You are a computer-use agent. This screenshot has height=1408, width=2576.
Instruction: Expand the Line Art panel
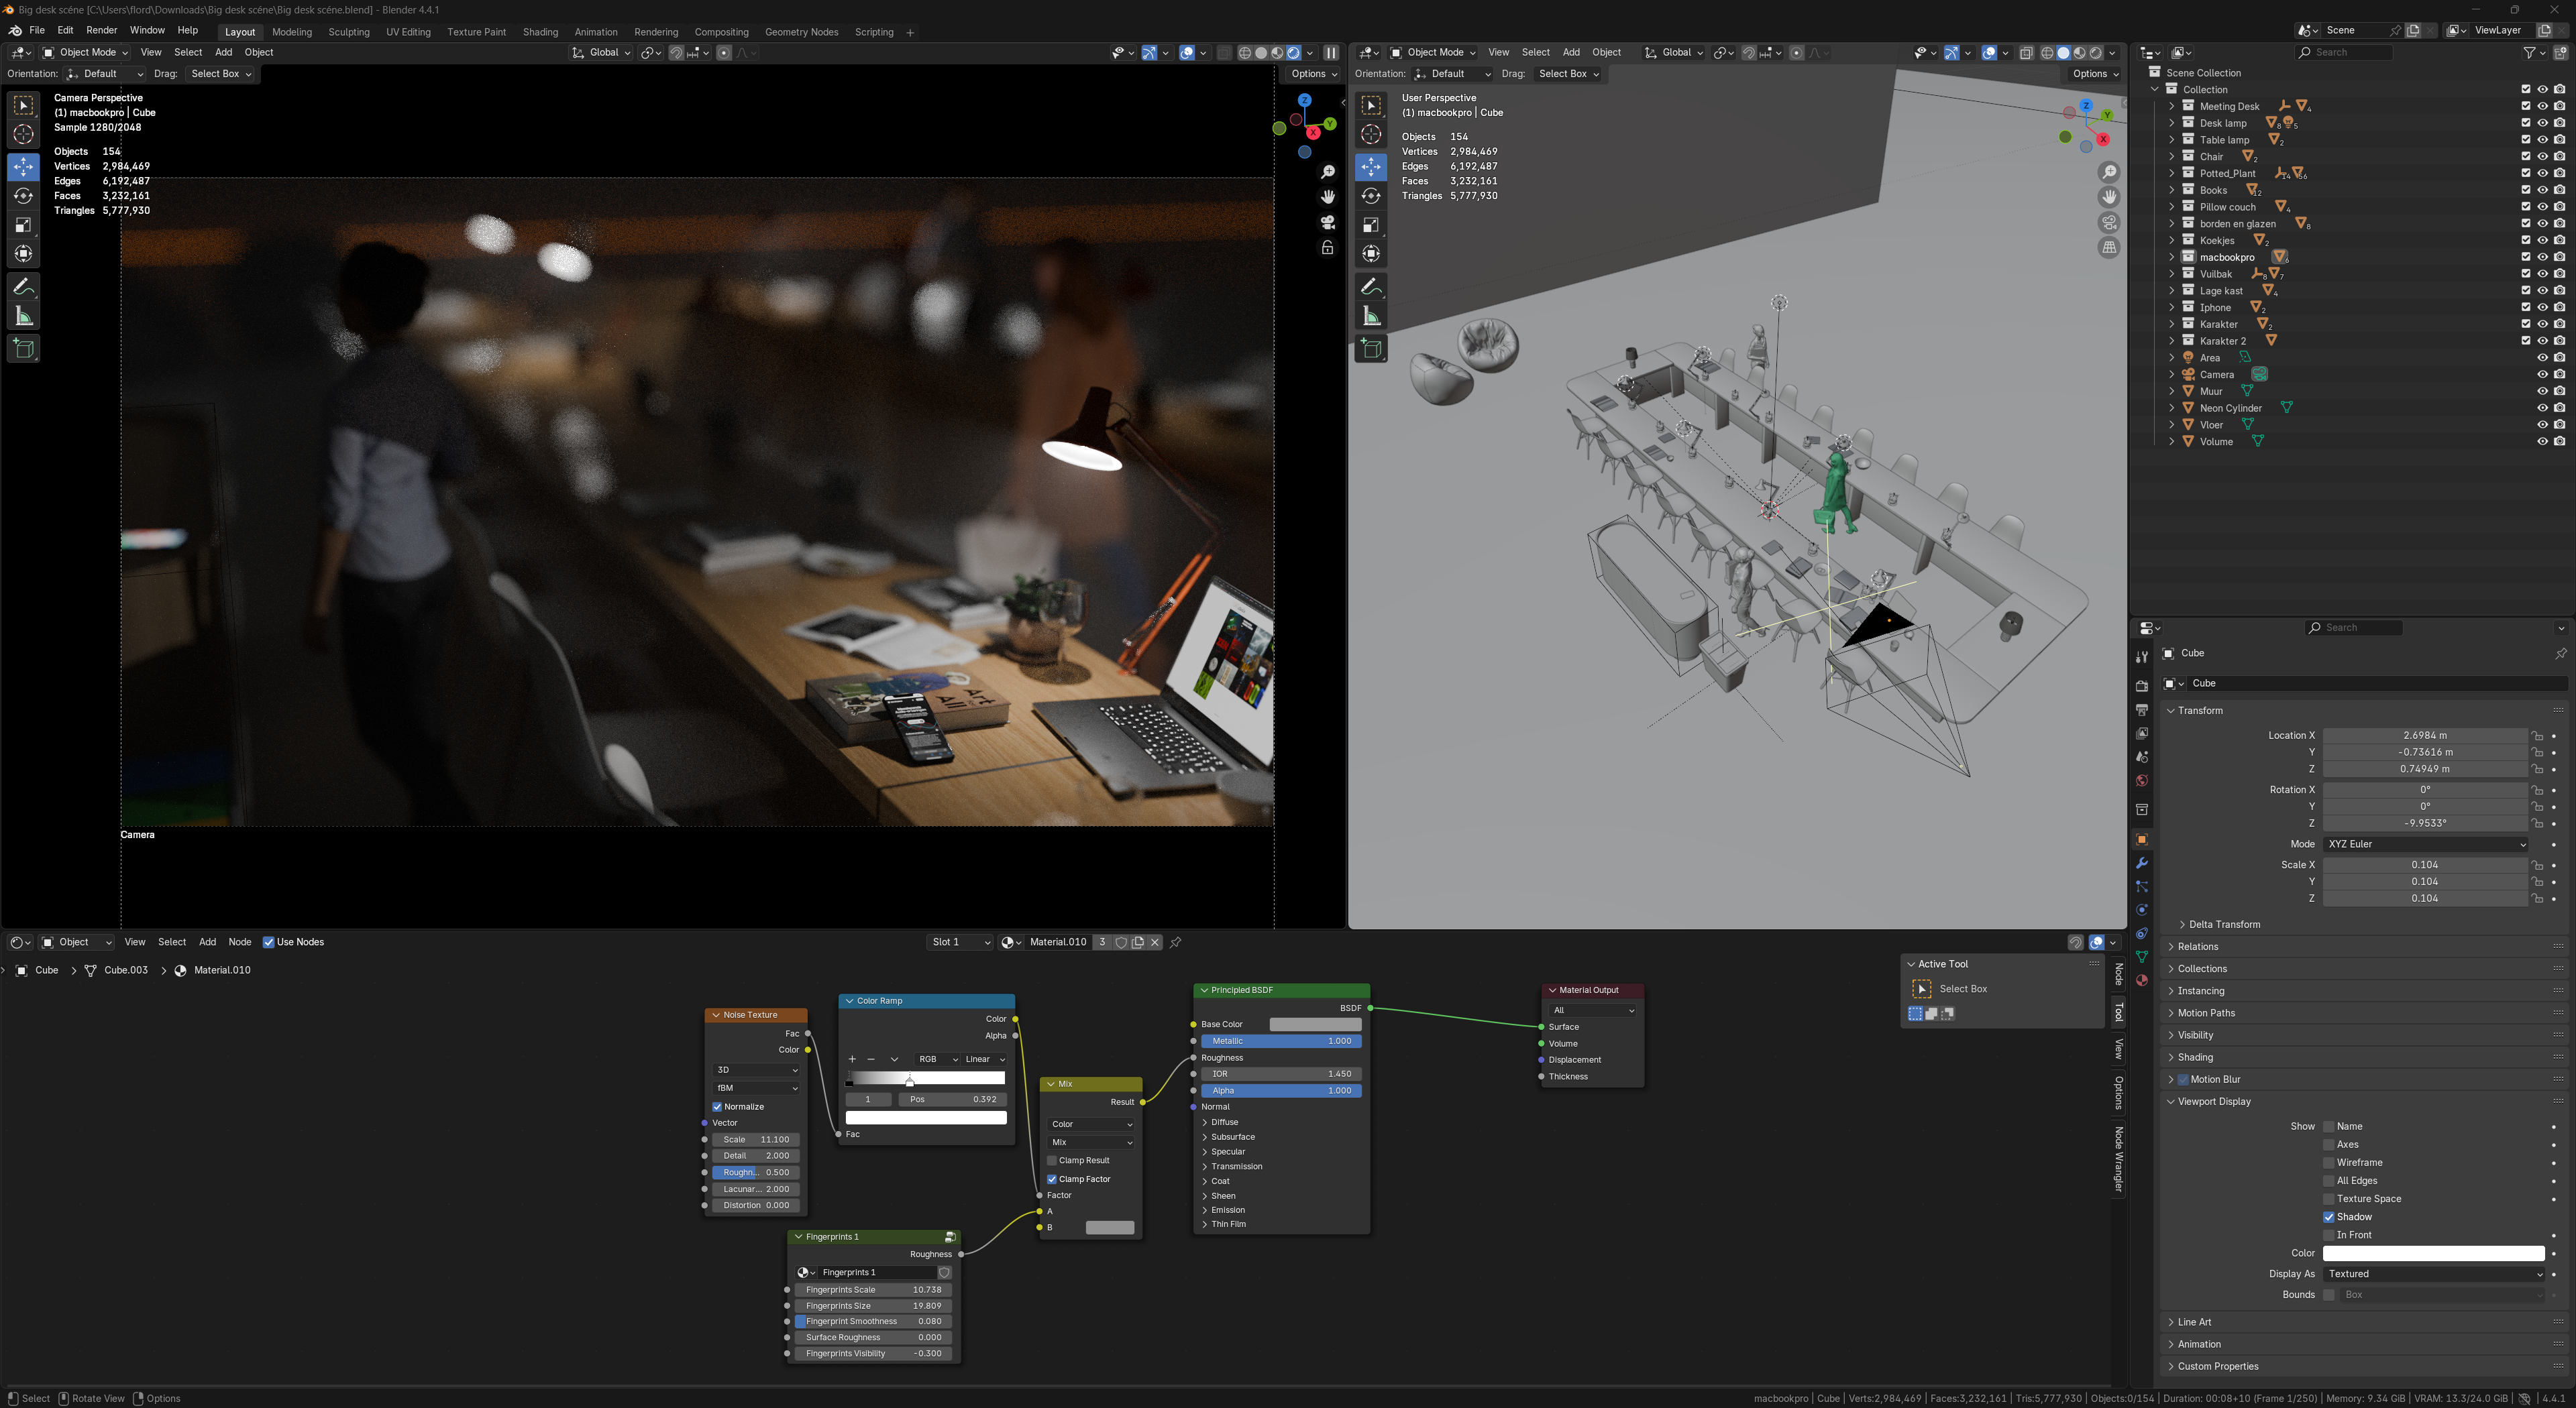2194,1322
